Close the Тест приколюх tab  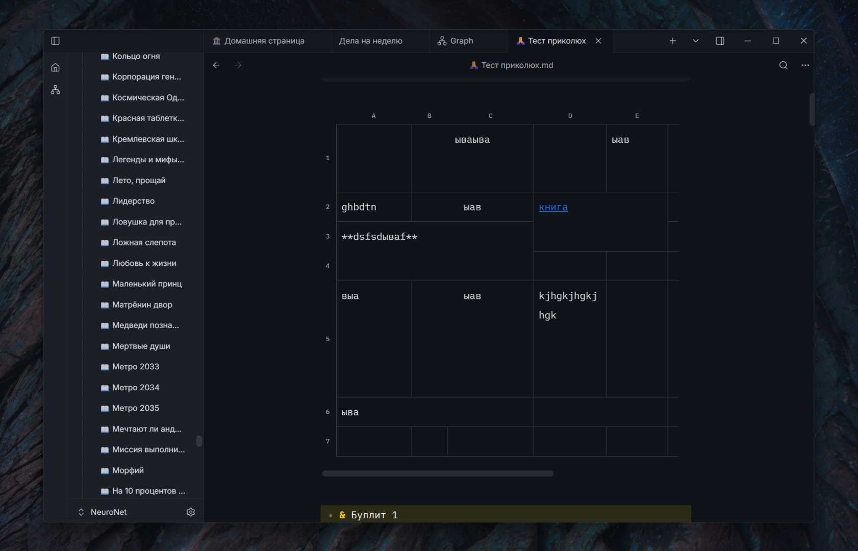coord(598,41)
